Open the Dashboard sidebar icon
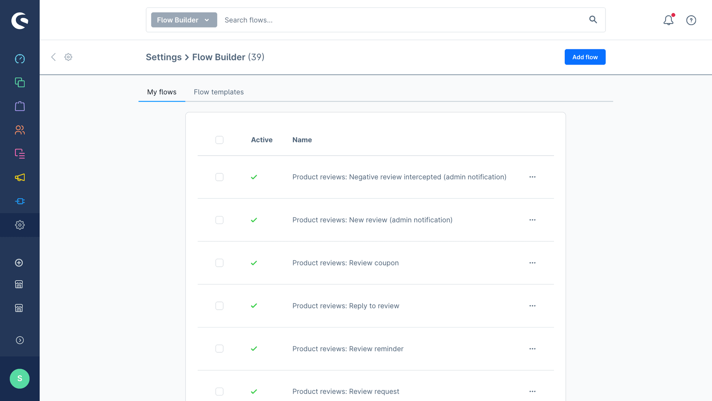The image size is (712, 401). point(20,59)
